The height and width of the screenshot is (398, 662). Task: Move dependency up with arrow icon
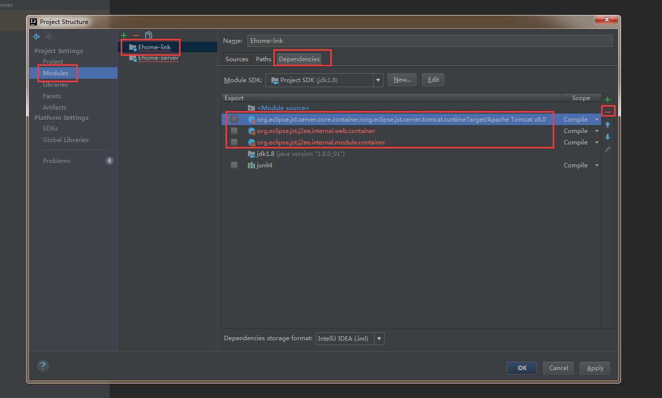(x=607, y=125)
